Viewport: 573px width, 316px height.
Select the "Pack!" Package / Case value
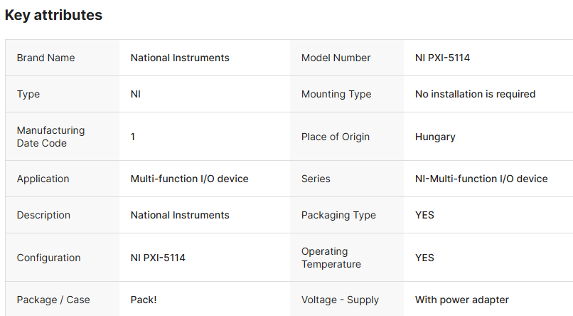pos(144,300)
